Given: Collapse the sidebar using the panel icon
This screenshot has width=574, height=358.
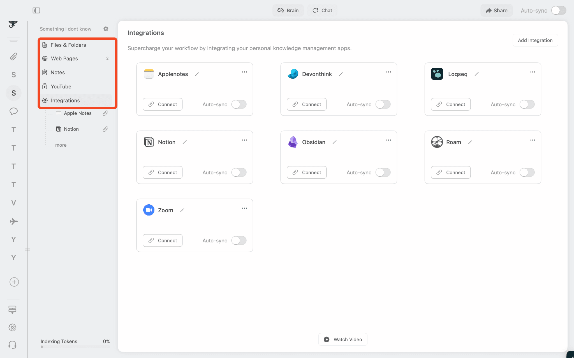Looking at the screenshot, I should click(x=37, y=10).
